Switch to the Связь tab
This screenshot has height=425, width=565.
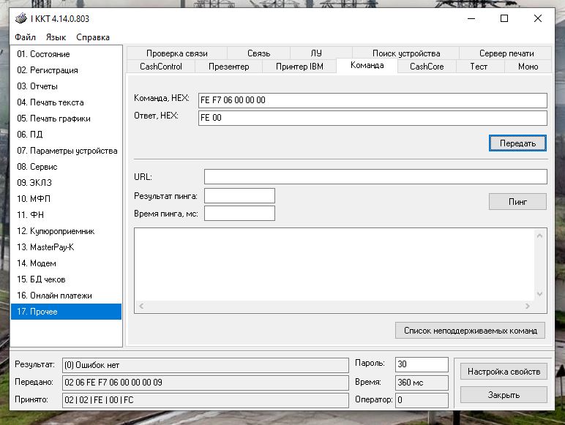tap(258, 53)
